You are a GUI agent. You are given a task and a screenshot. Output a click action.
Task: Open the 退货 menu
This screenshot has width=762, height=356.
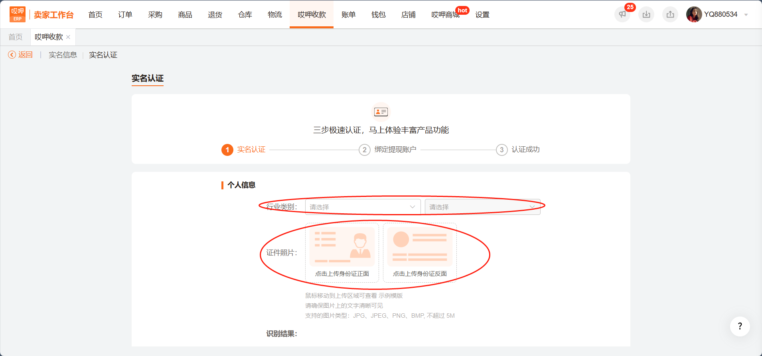pos(215,15)
